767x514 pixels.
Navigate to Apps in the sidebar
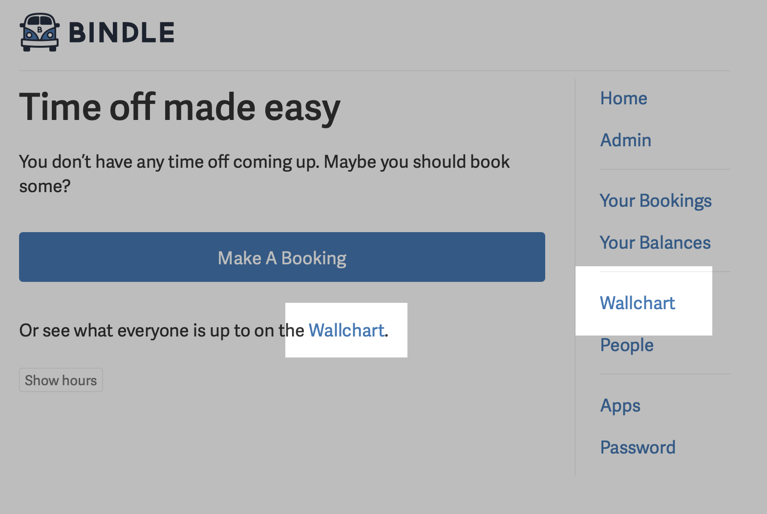tap(620, 406)
